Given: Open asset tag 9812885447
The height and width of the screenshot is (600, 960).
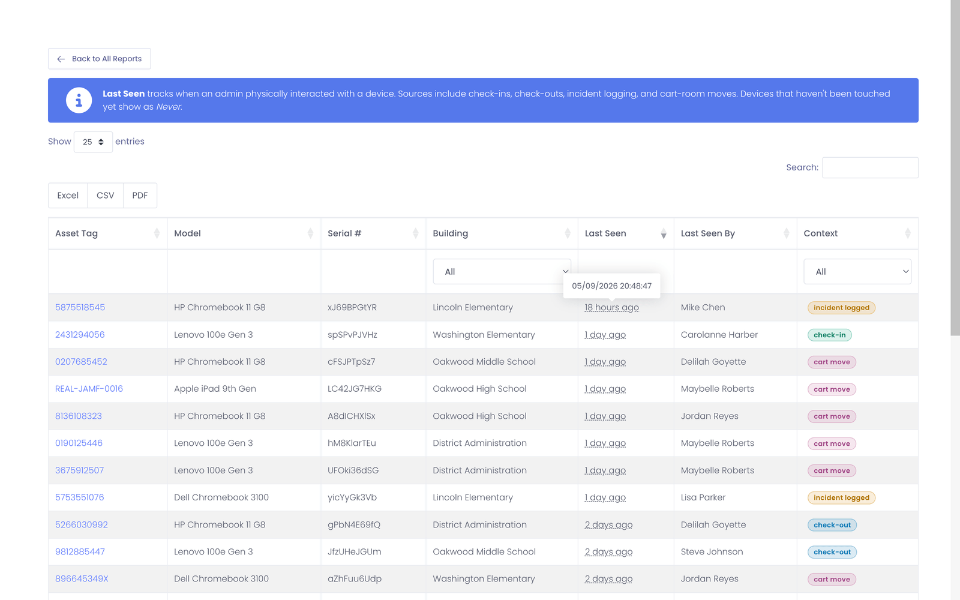Looking at the screenshot, I should (x=80, y=551).
